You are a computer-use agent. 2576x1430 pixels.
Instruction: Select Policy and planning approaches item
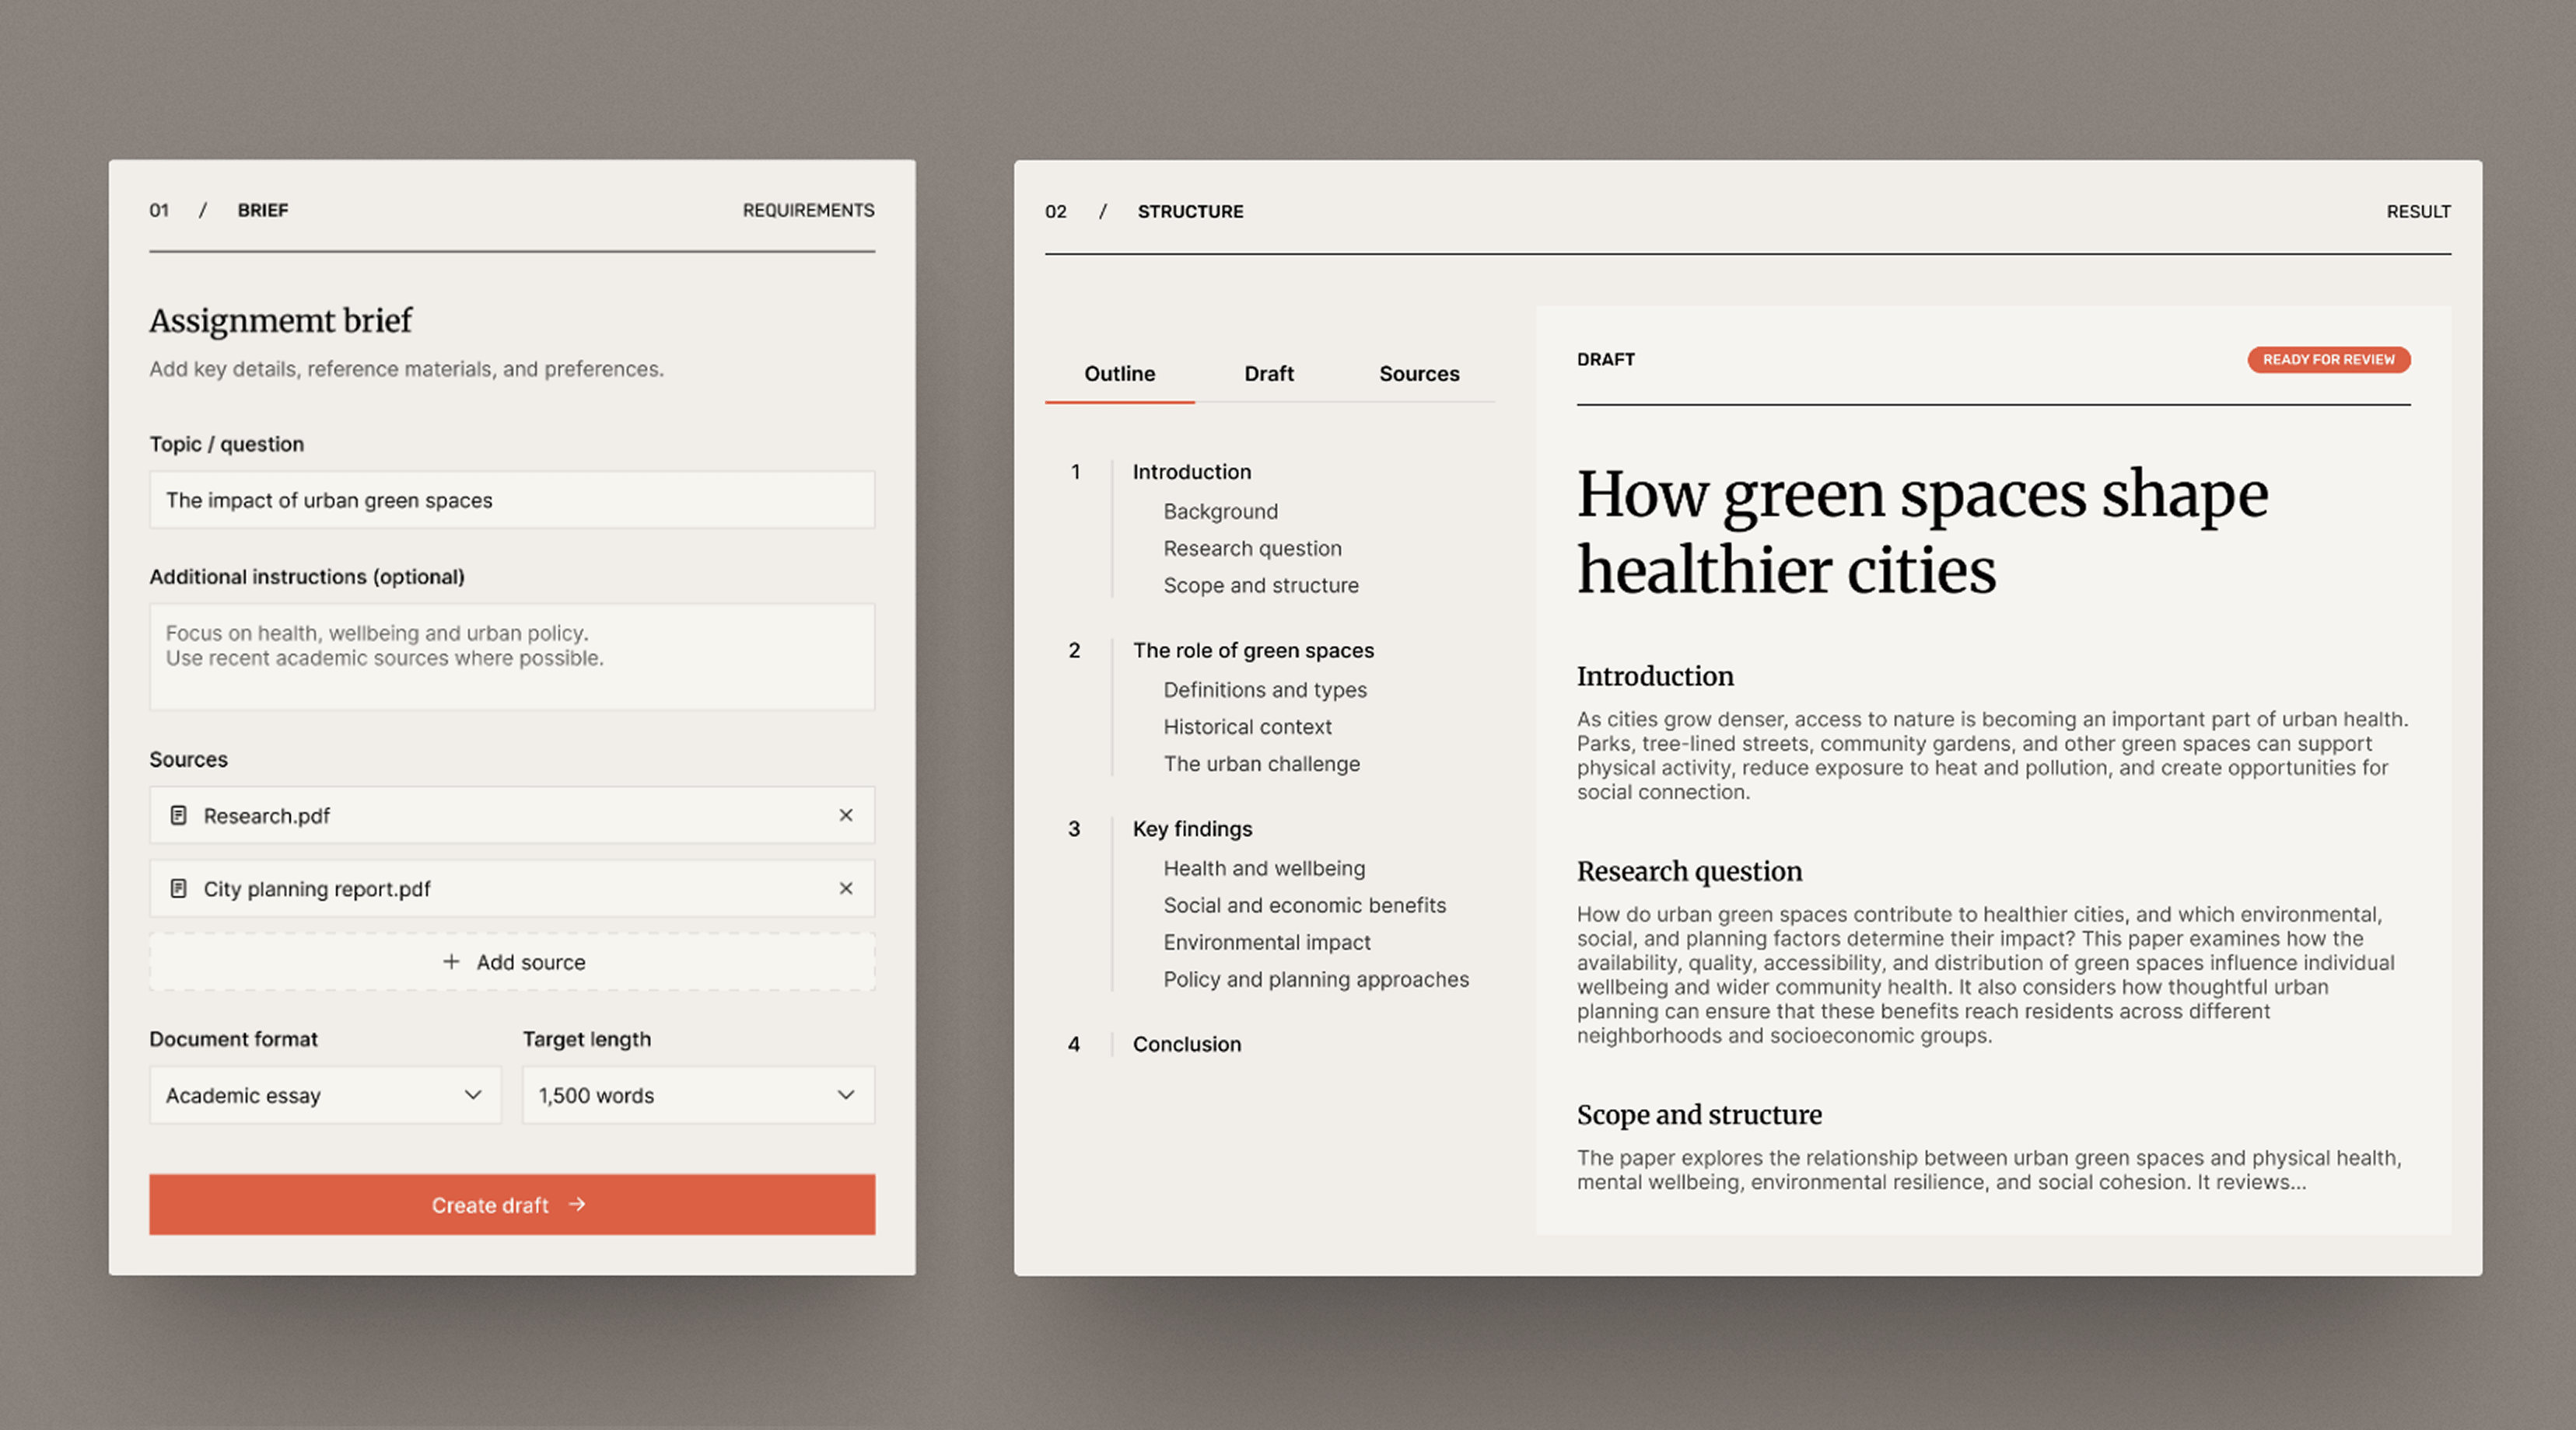(x=1315, y=979)
